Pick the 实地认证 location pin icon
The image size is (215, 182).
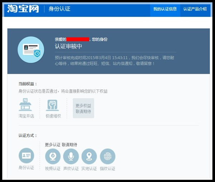(89, 157)
